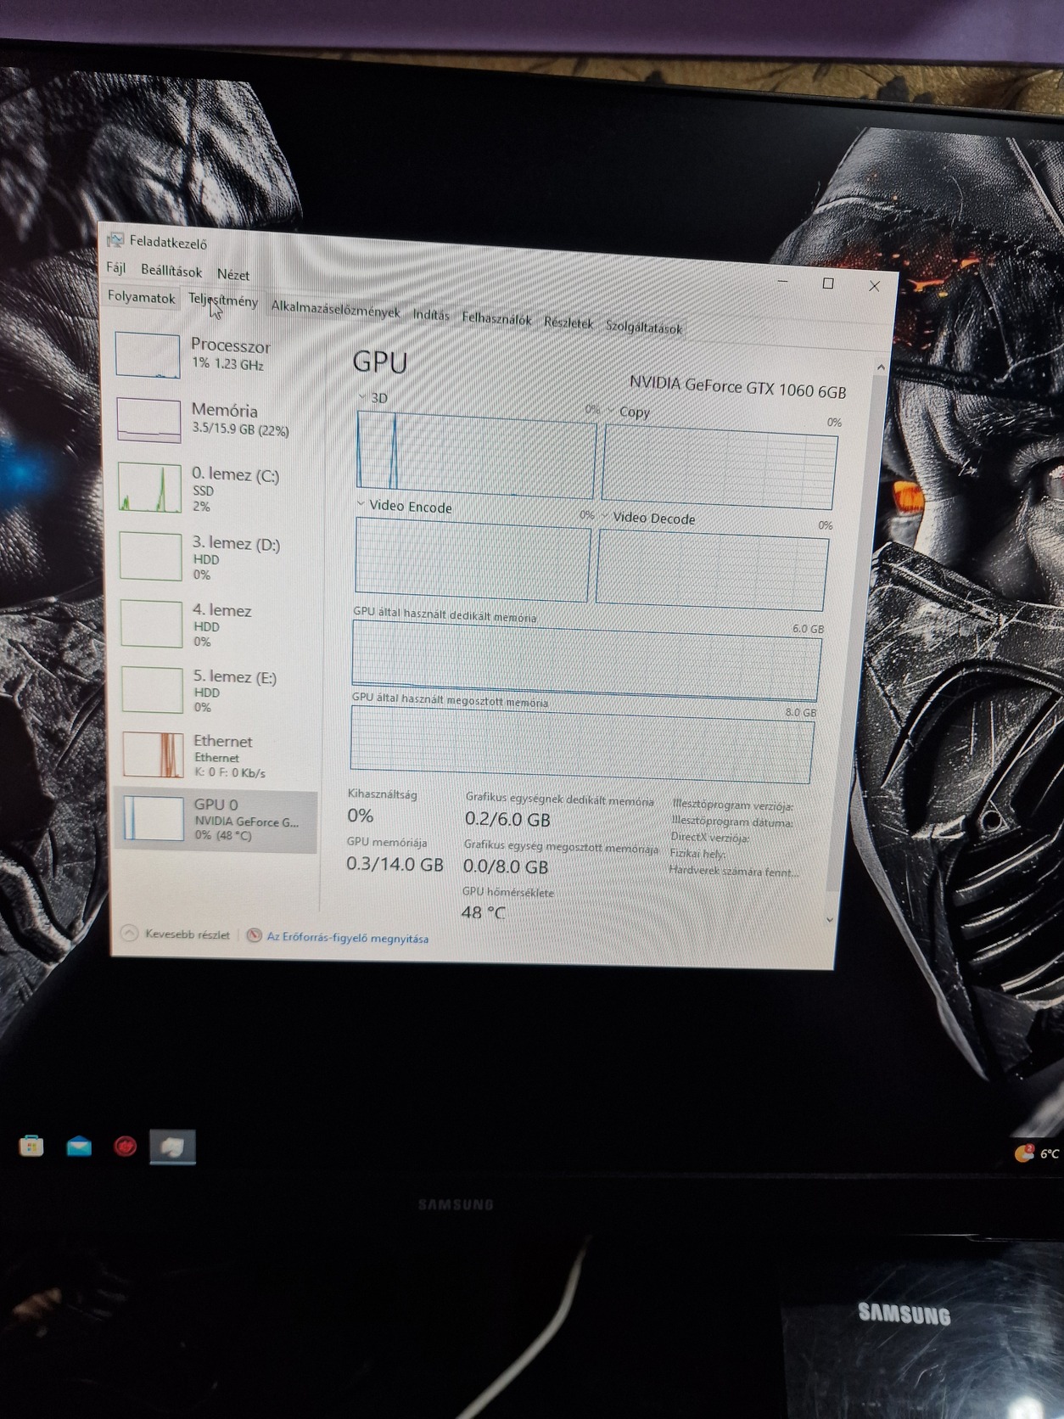Click the NVIDIA GeForce GTX 1060 6GB title
The image size is (1064, 1419).
[x=737, y=387]
